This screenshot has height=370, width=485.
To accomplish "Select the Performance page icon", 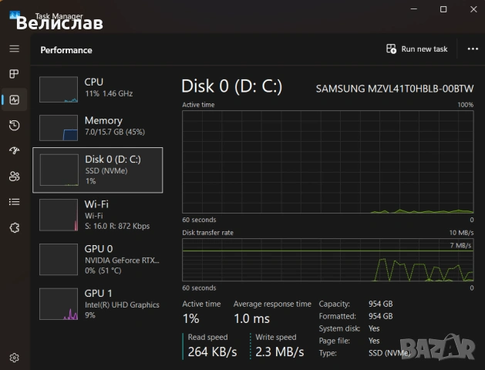I will pos(14,99).
